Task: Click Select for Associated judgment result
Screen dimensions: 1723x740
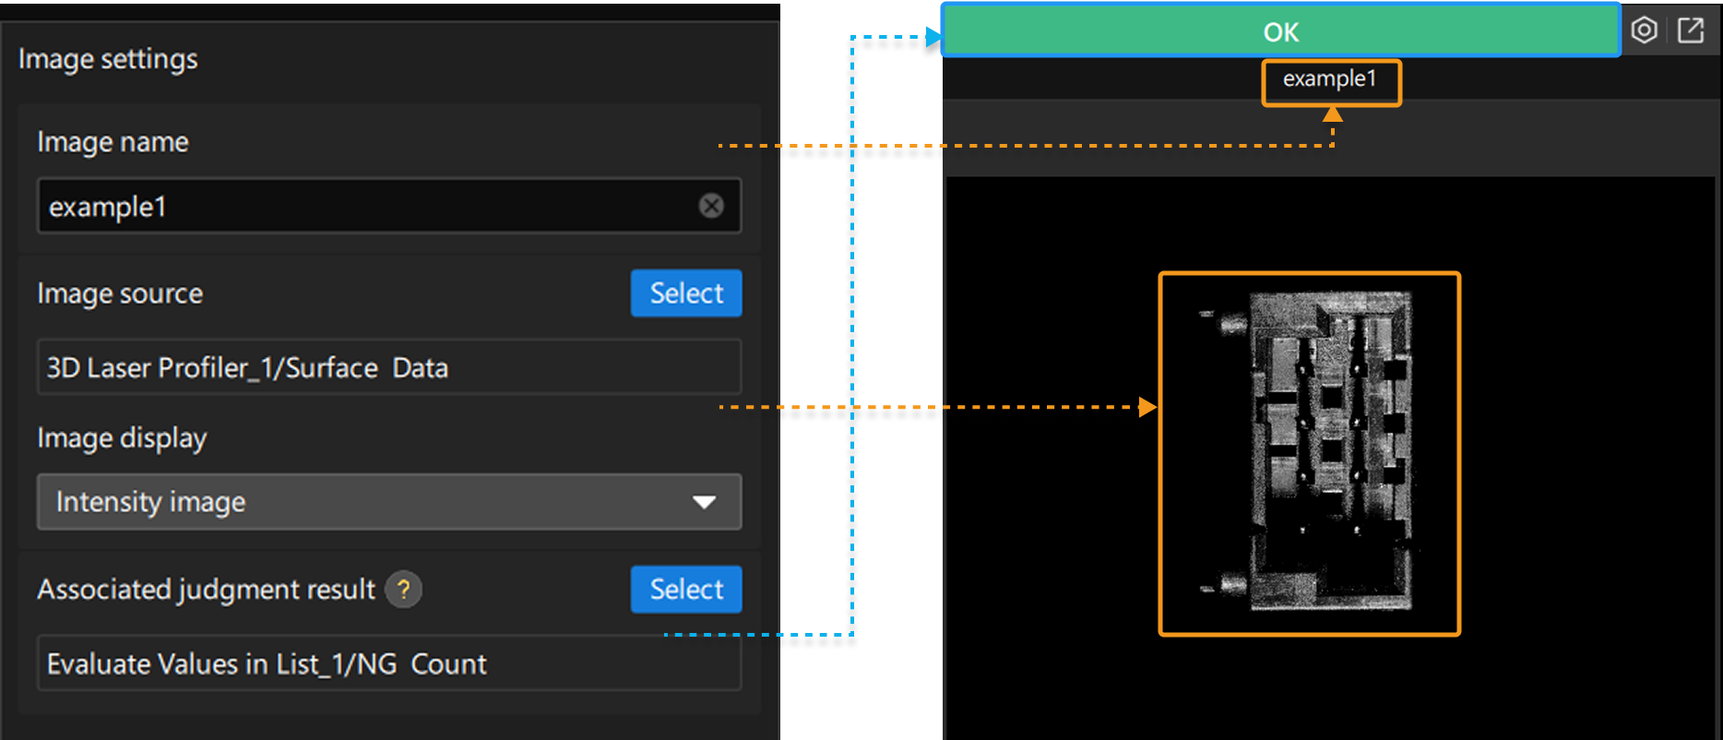Action: tap(685, 589)
